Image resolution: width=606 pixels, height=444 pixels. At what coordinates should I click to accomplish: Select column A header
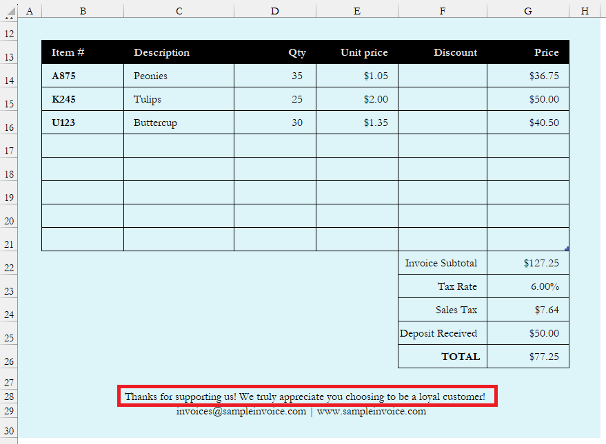30,11
